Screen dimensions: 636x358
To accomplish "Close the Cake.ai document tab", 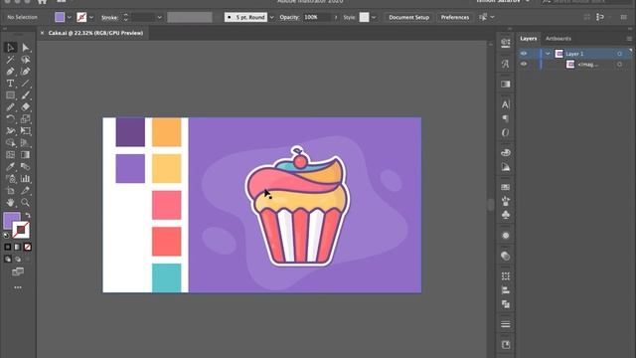I will coord(42,33).
